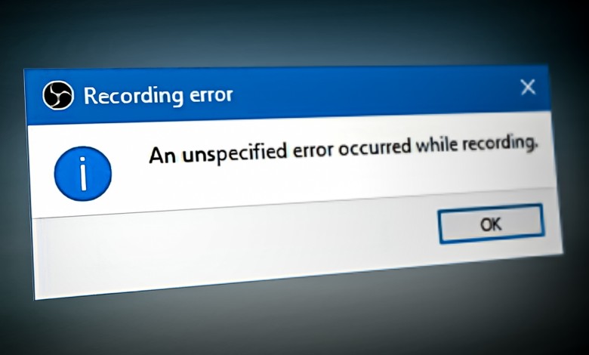
Task: Click the OBS Studio logo in title bar
Action: 58,95
